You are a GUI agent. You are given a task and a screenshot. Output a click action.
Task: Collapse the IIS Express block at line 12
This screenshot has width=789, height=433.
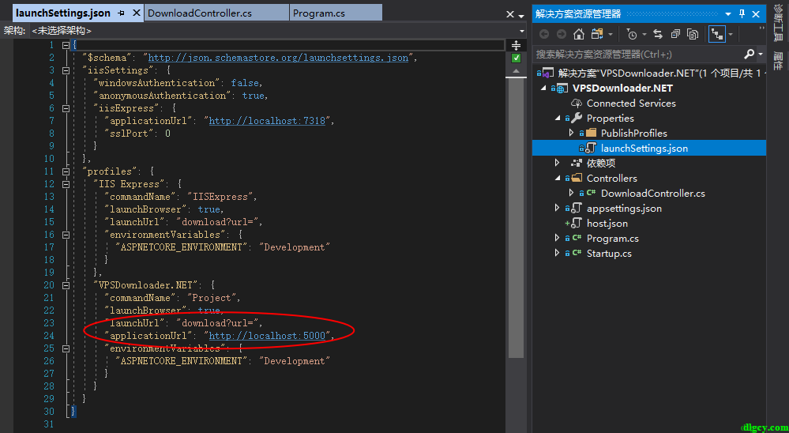(66, 184)
